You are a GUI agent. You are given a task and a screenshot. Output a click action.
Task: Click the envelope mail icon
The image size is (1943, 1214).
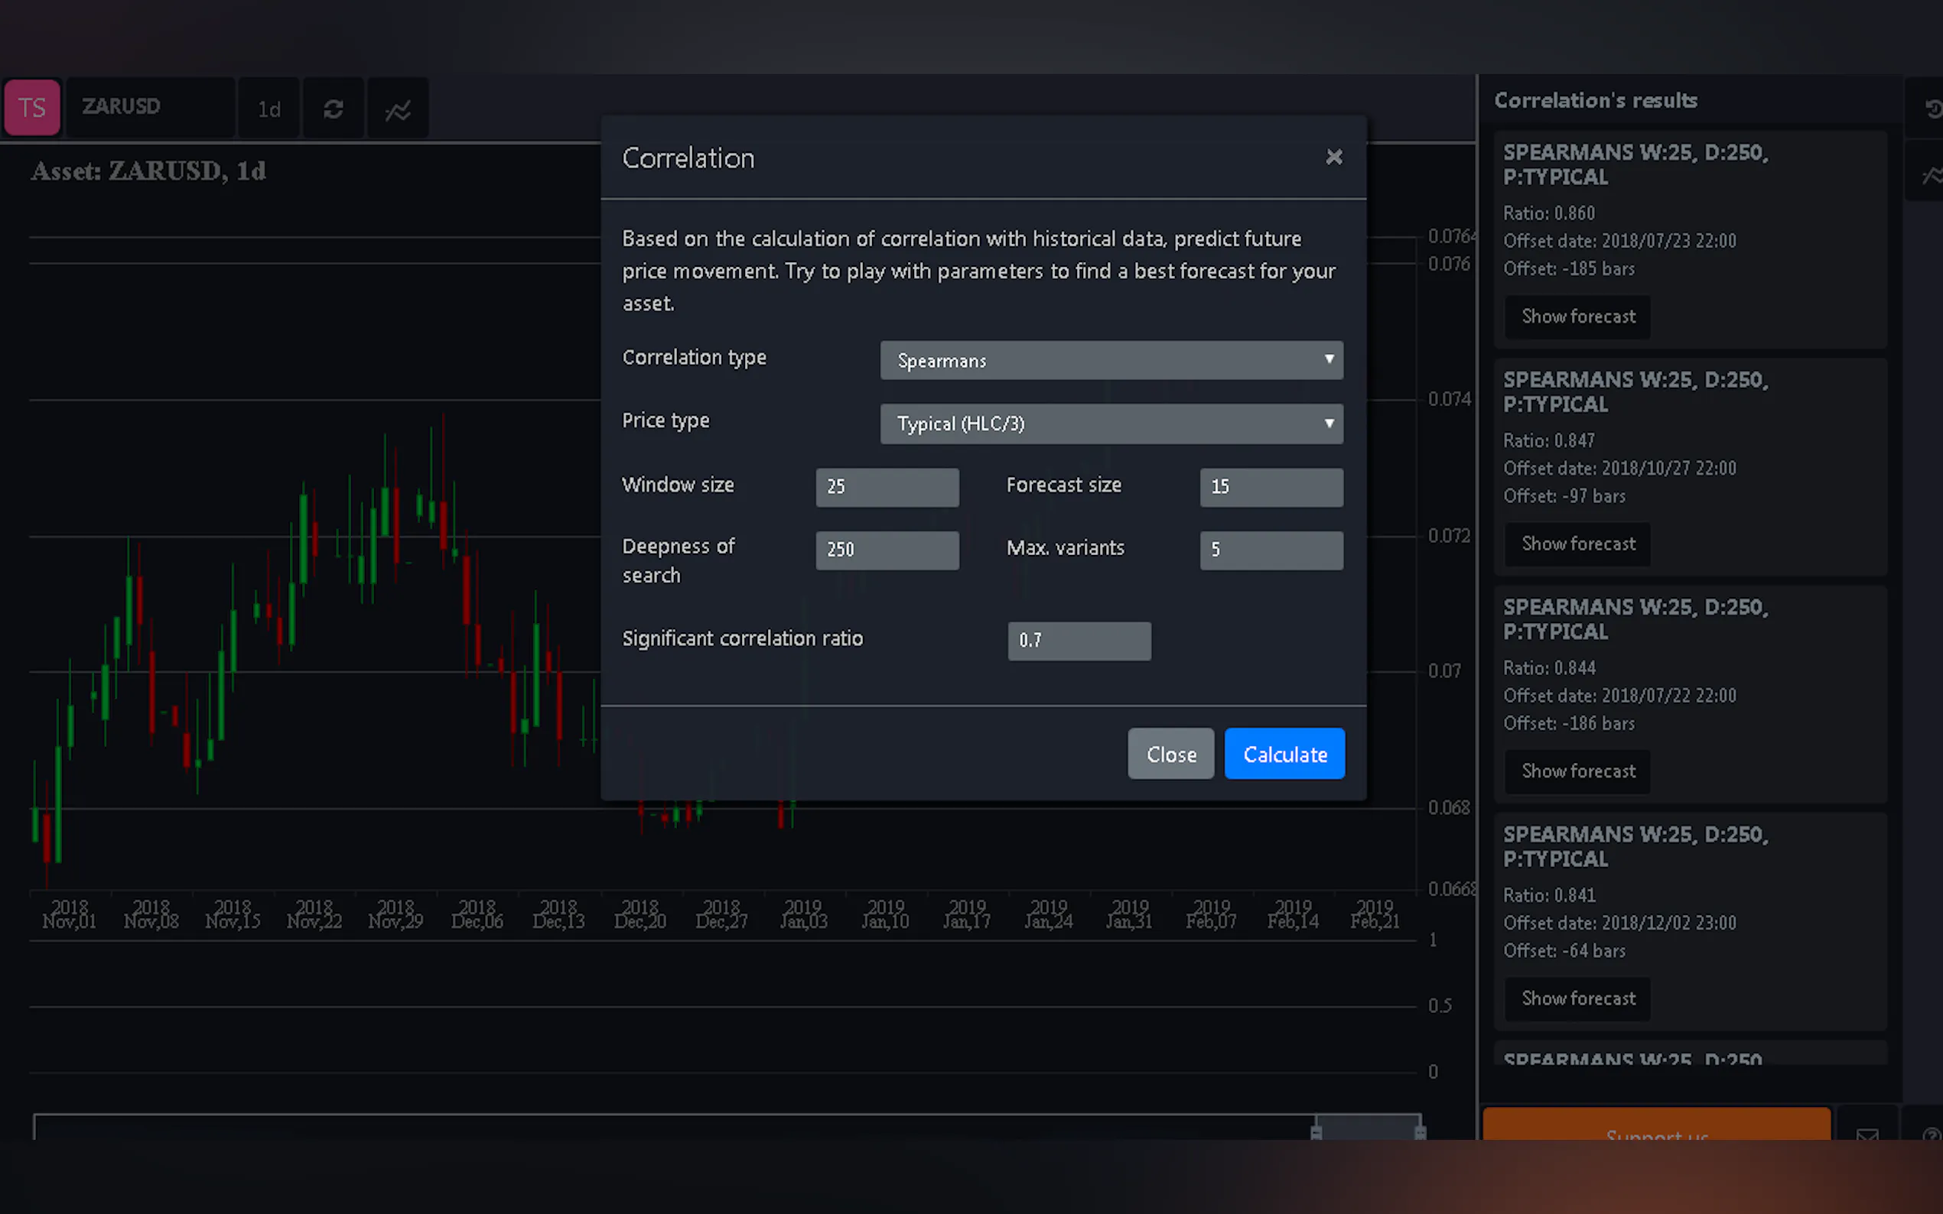[x=1867, y=1133]
